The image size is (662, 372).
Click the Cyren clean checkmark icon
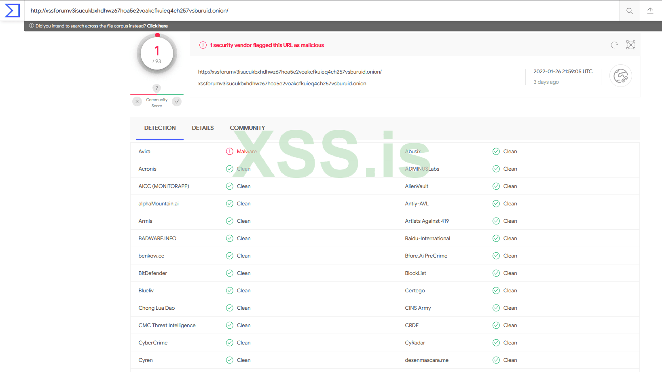tap(230, 360)
